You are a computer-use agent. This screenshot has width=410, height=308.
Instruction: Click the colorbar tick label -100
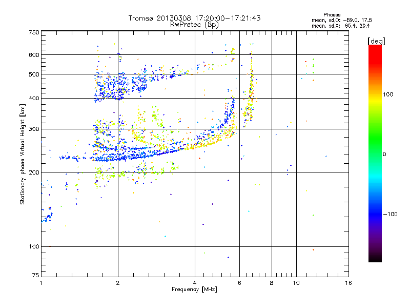[390, 214]
